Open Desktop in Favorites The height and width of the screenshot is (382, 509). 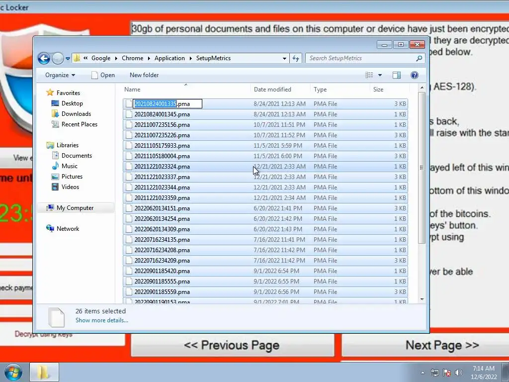pos(72,103)
